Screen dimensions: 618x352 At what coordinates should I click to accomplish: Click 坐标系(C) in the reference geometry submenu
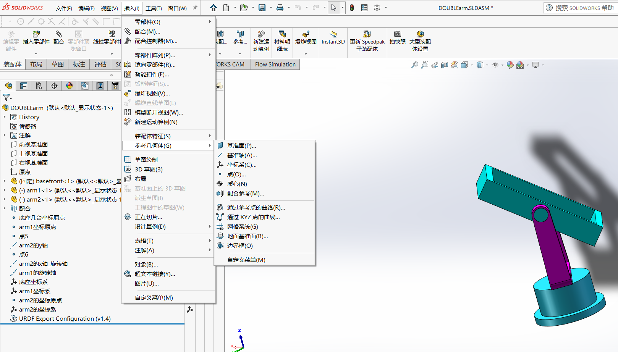tap(241, 165)
